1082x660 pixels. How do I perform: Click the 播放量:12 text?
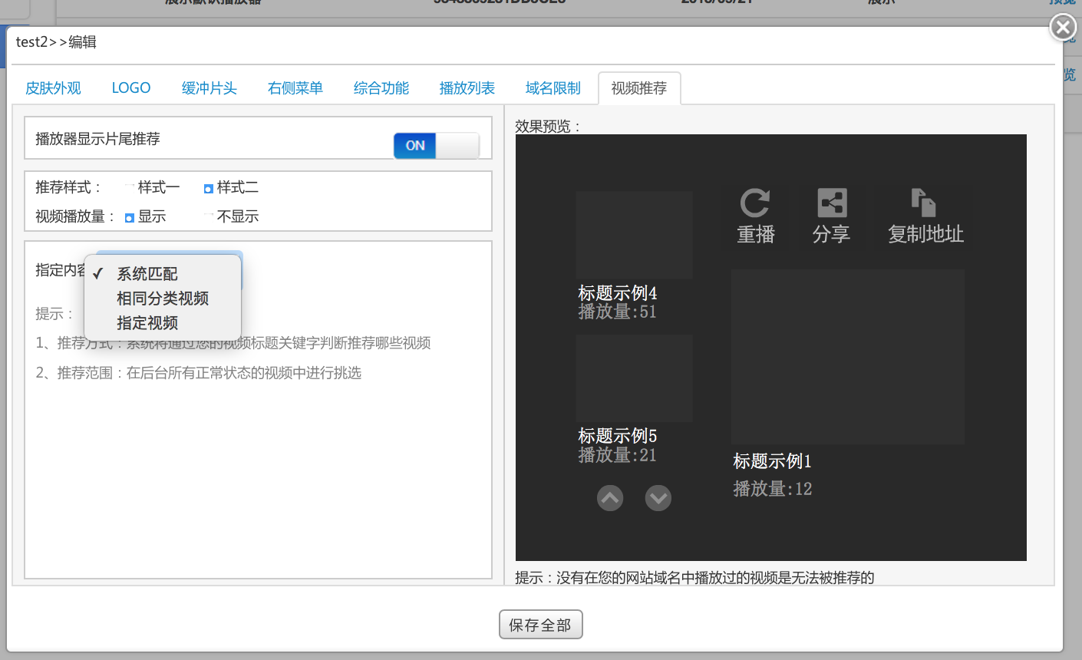pyautogui.click(x=772, y=489)
